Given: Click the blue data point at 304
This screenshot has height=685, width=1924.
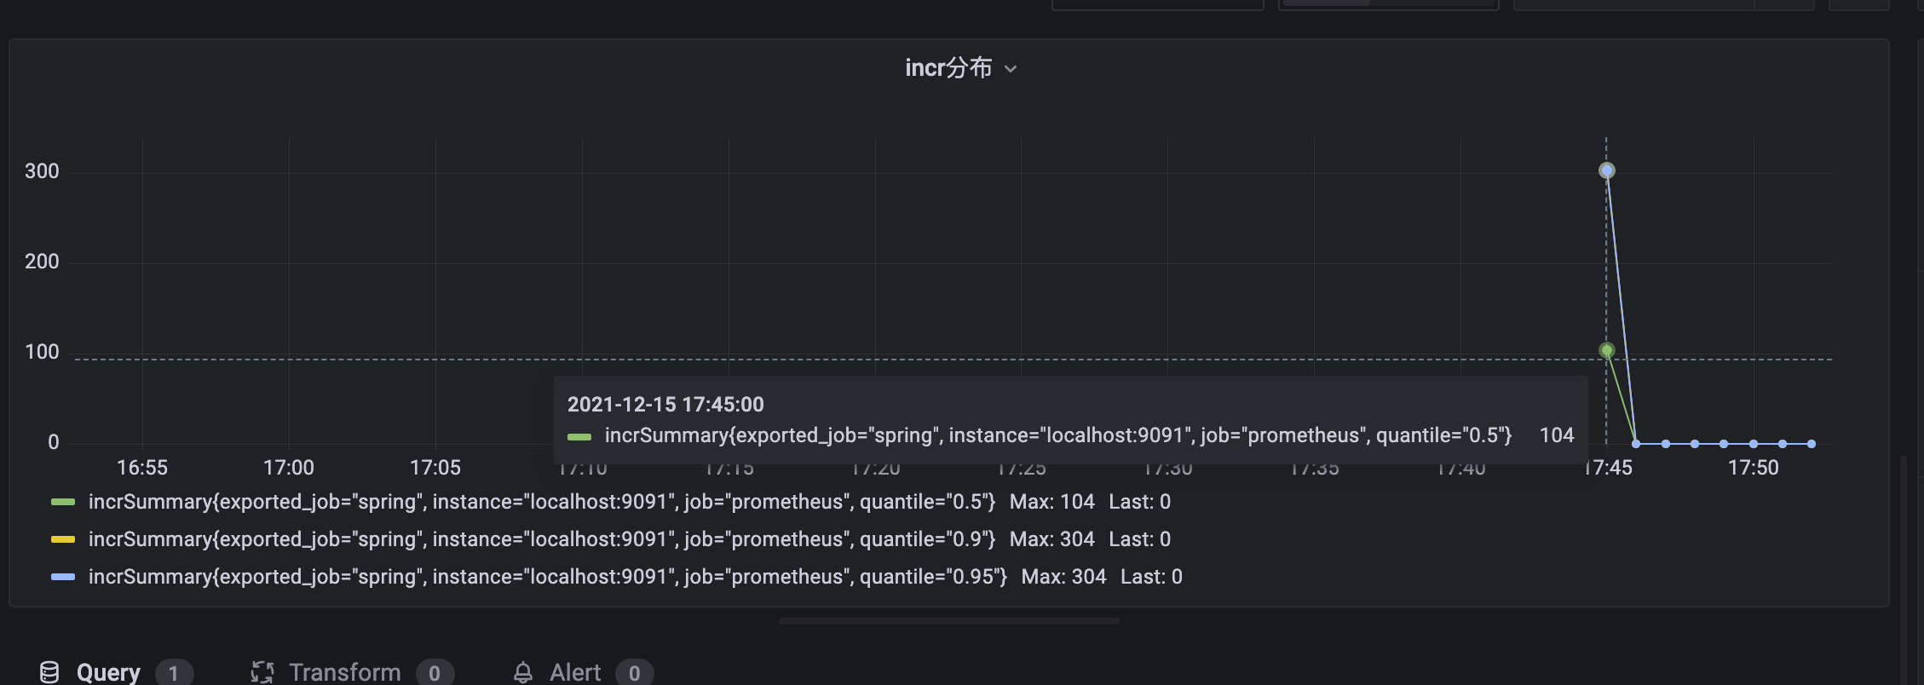Looking at the screenshot, I should point(1607,170).
